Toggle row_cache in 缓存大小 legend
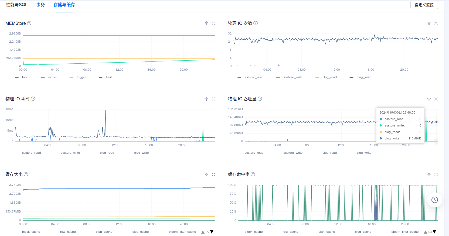 64,232
